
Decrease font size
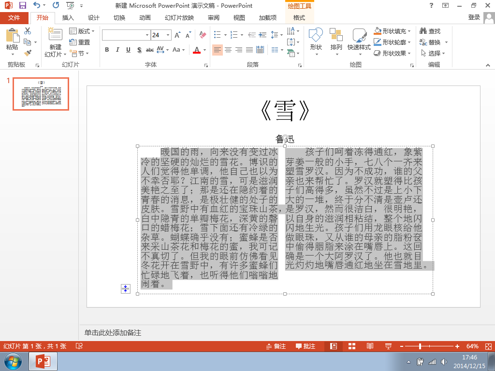coord(189,35)
